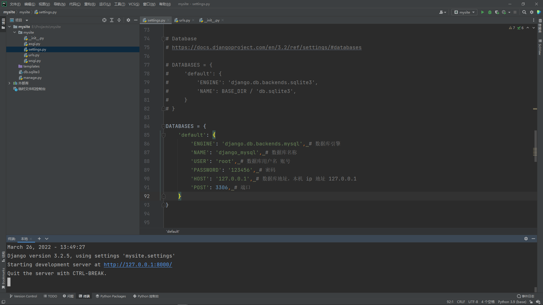Hide the project tool window
Image resolution: width=543 pixels, height=305 pixels.
point(136,20)
